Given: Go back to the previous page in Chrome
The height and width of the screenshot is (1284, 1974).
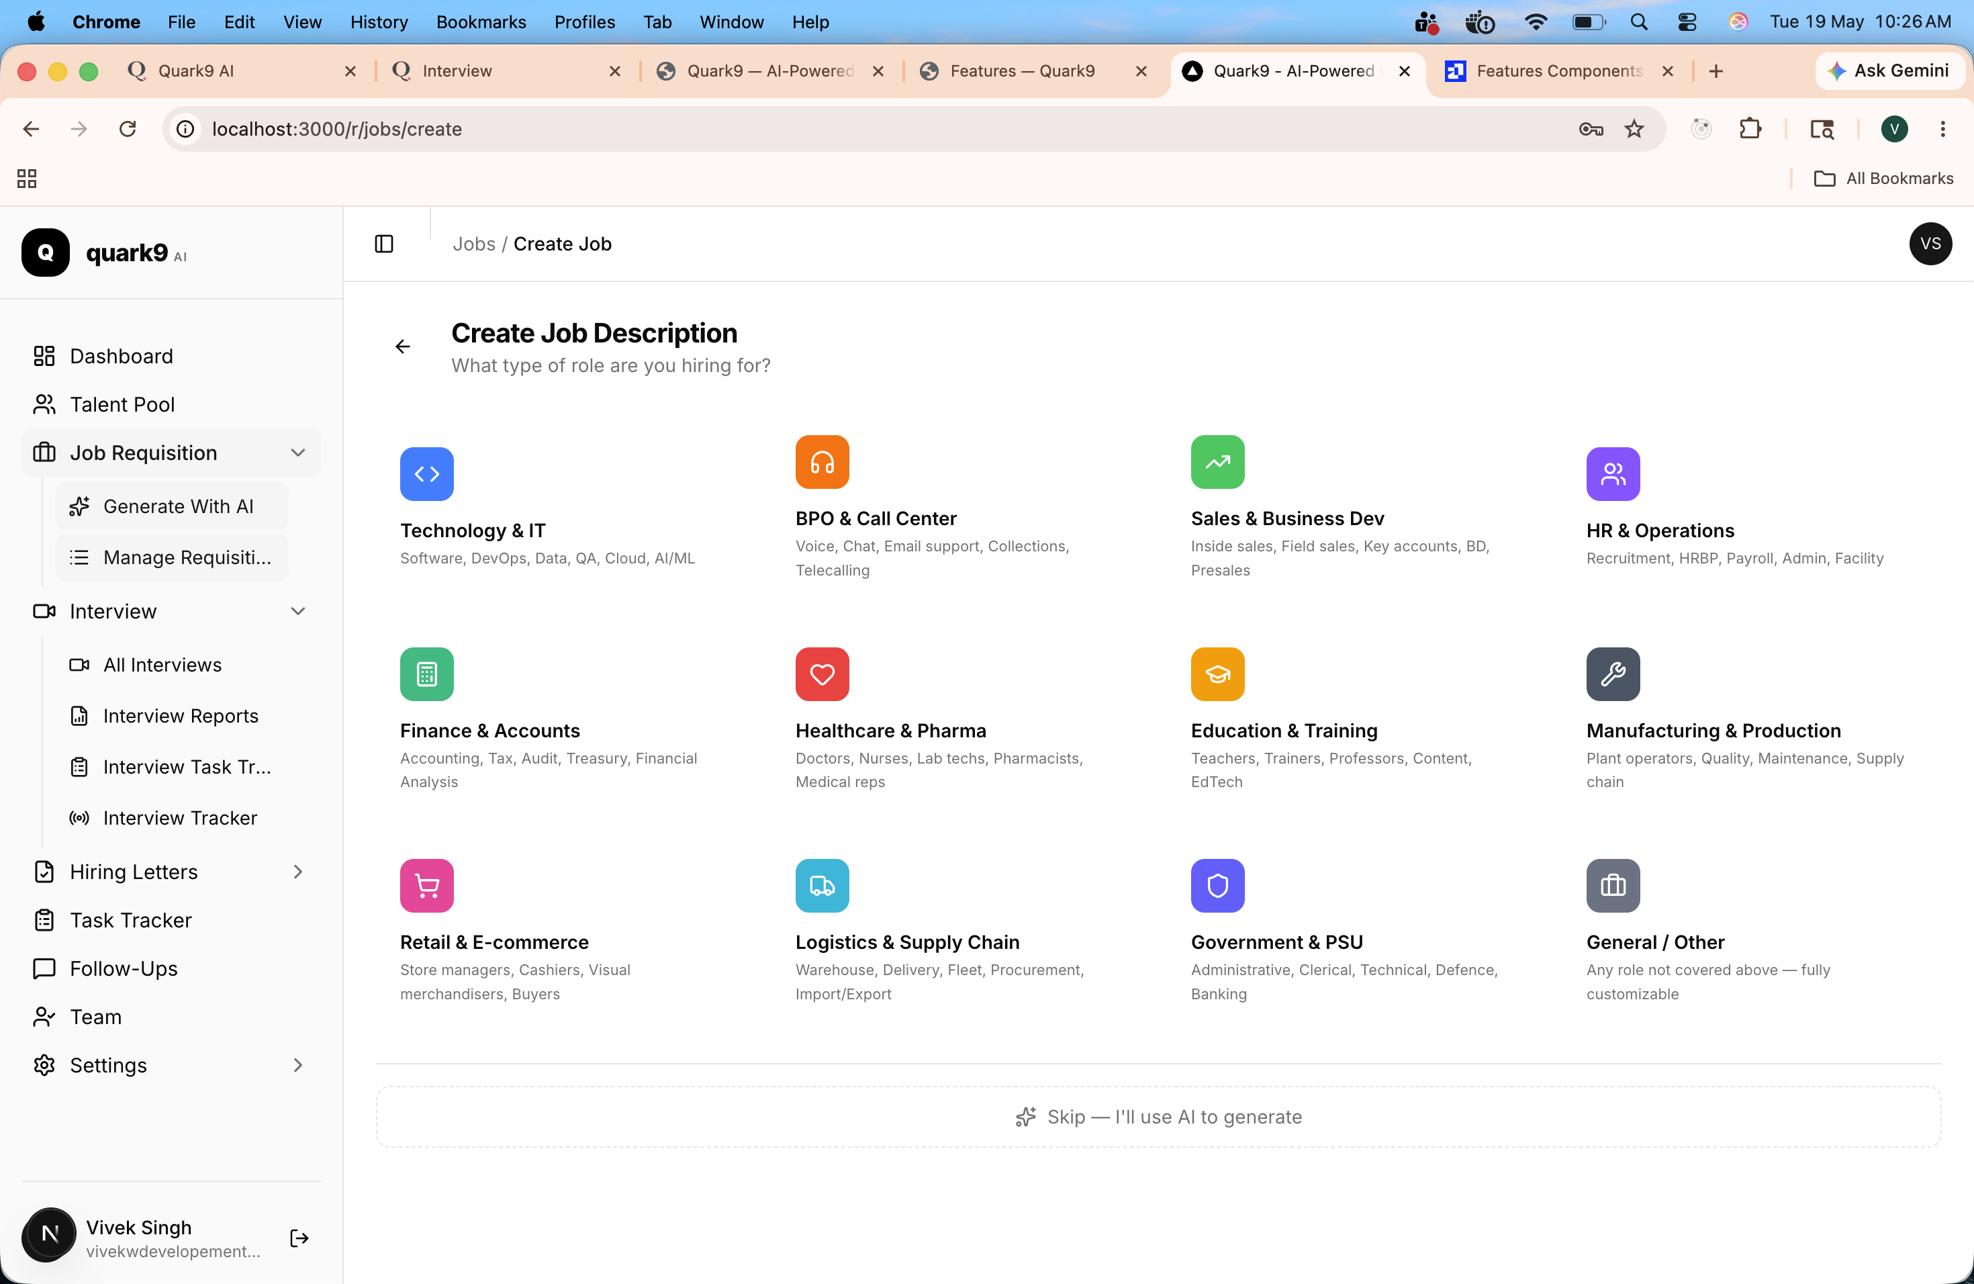Looking at the screenshot, I should tap(31, 128).
